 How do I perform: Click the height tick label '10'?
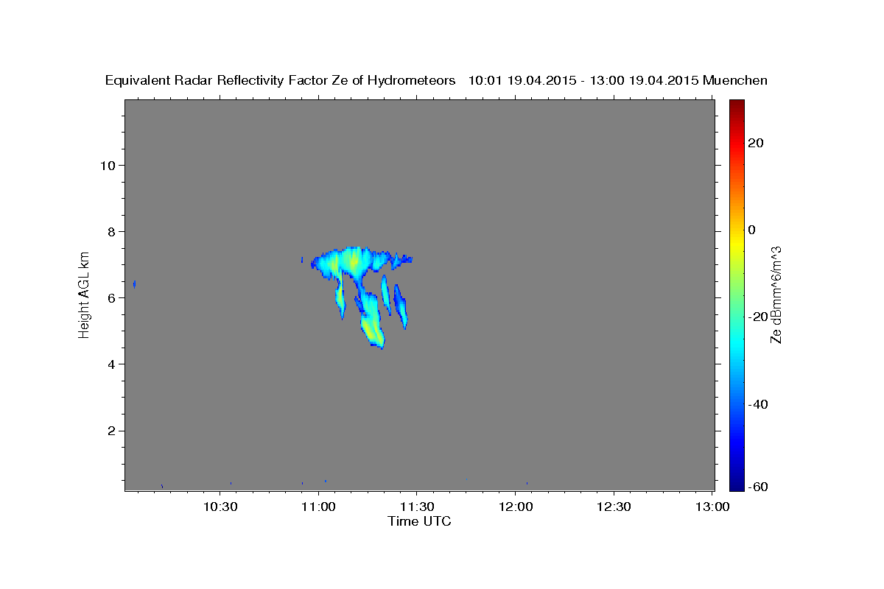(x=107, y=165)
